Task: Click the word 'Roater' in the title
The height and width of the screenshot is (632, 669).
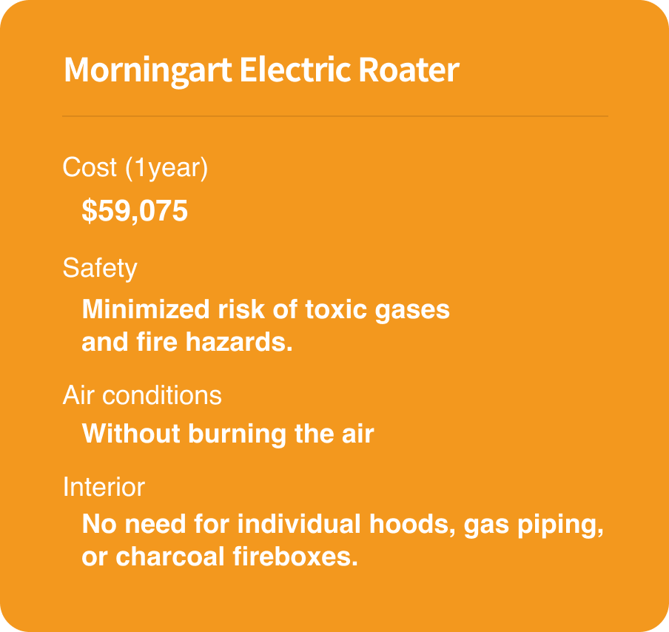Action: click(x=409, y=70)
